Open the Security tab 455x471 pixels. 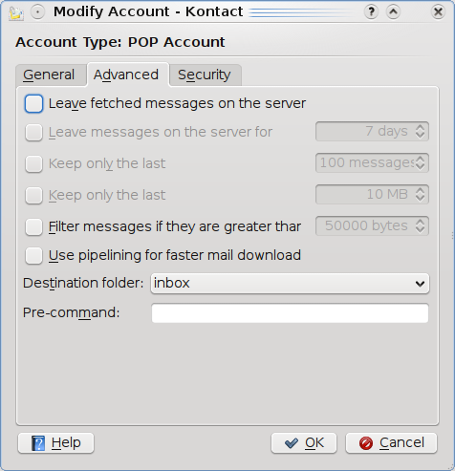[x=206, y=75]
